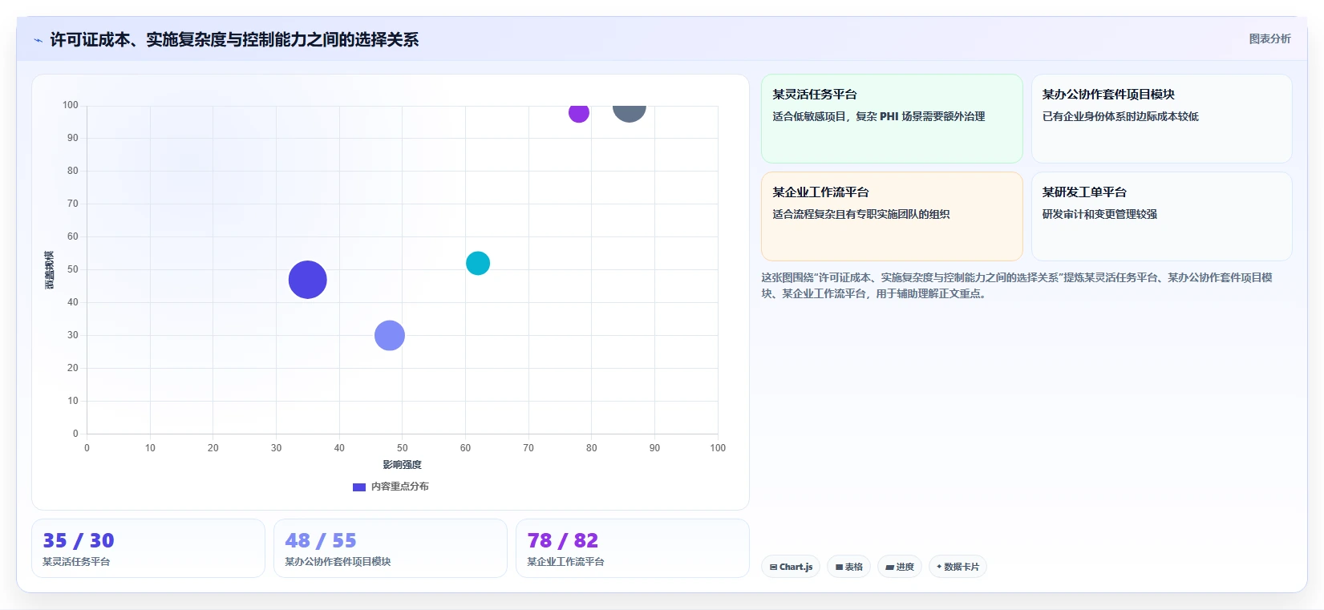Click the 图表分析 label in header
Viewport: 1324px width, 610px height.
[x=1269, y=38]
